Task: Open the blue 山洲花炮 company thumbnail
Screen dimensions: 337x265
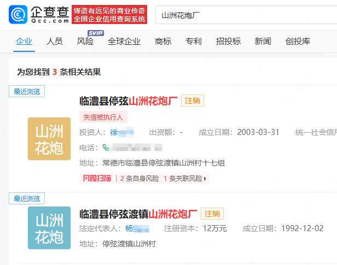Action: (x=49, y=228)
